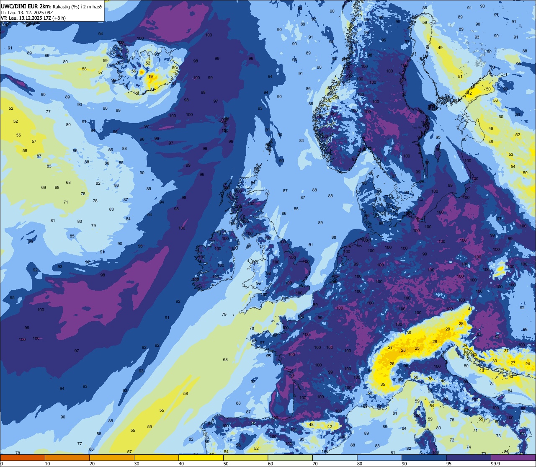Screen dimensions: 536x467
Task: Click the humidity value '41' near the Alps
Action: (x=470, y=309)
